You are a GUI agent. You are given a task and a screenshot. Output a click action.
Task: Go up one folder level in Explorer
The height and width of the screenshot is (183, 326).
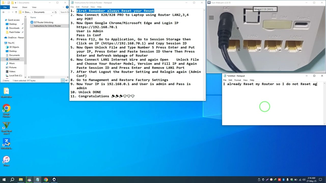(16, 12)
